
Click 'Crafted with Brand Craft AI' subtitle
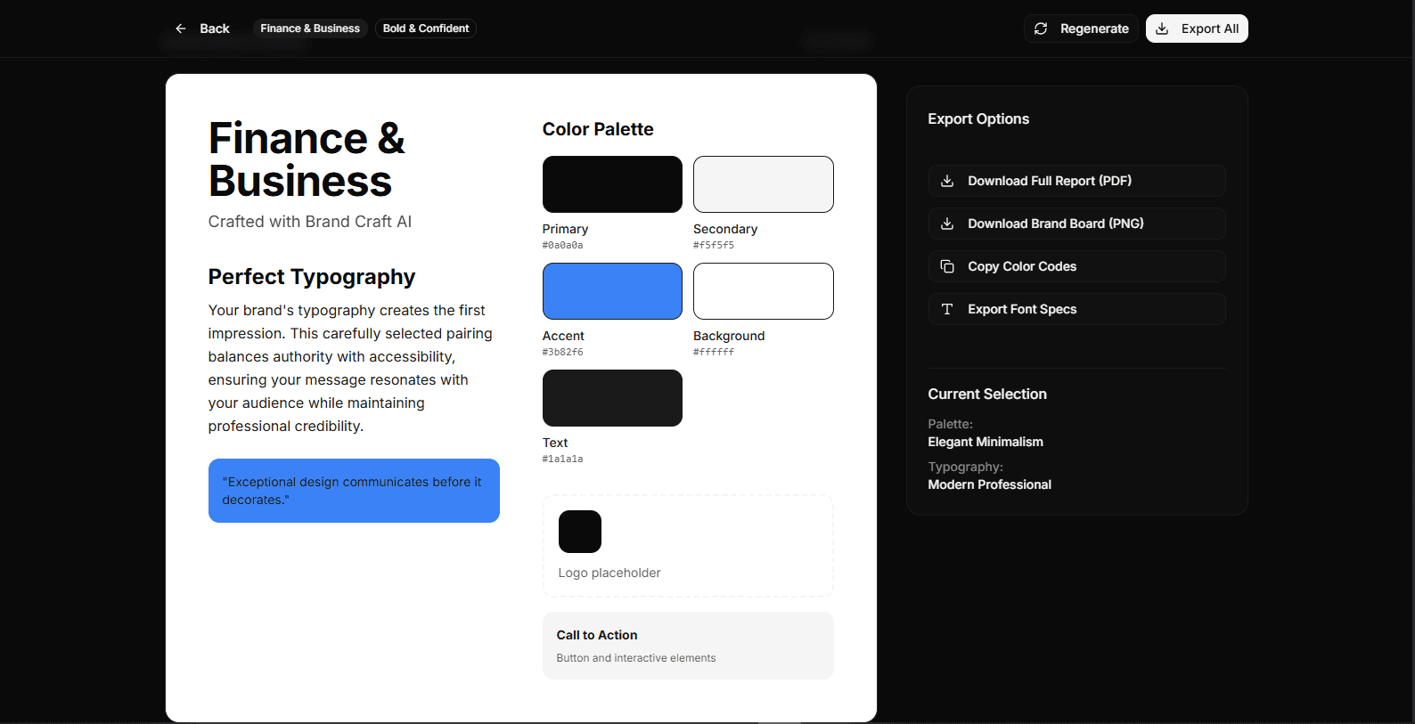pos(310,222)
